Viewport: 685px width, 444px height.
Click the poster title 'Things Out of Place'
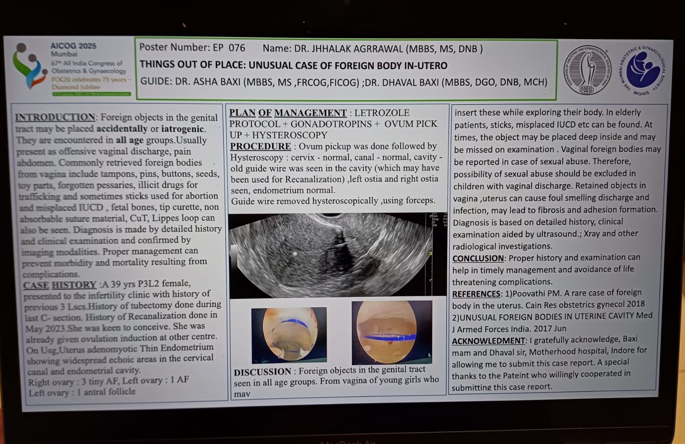(293, 66)
